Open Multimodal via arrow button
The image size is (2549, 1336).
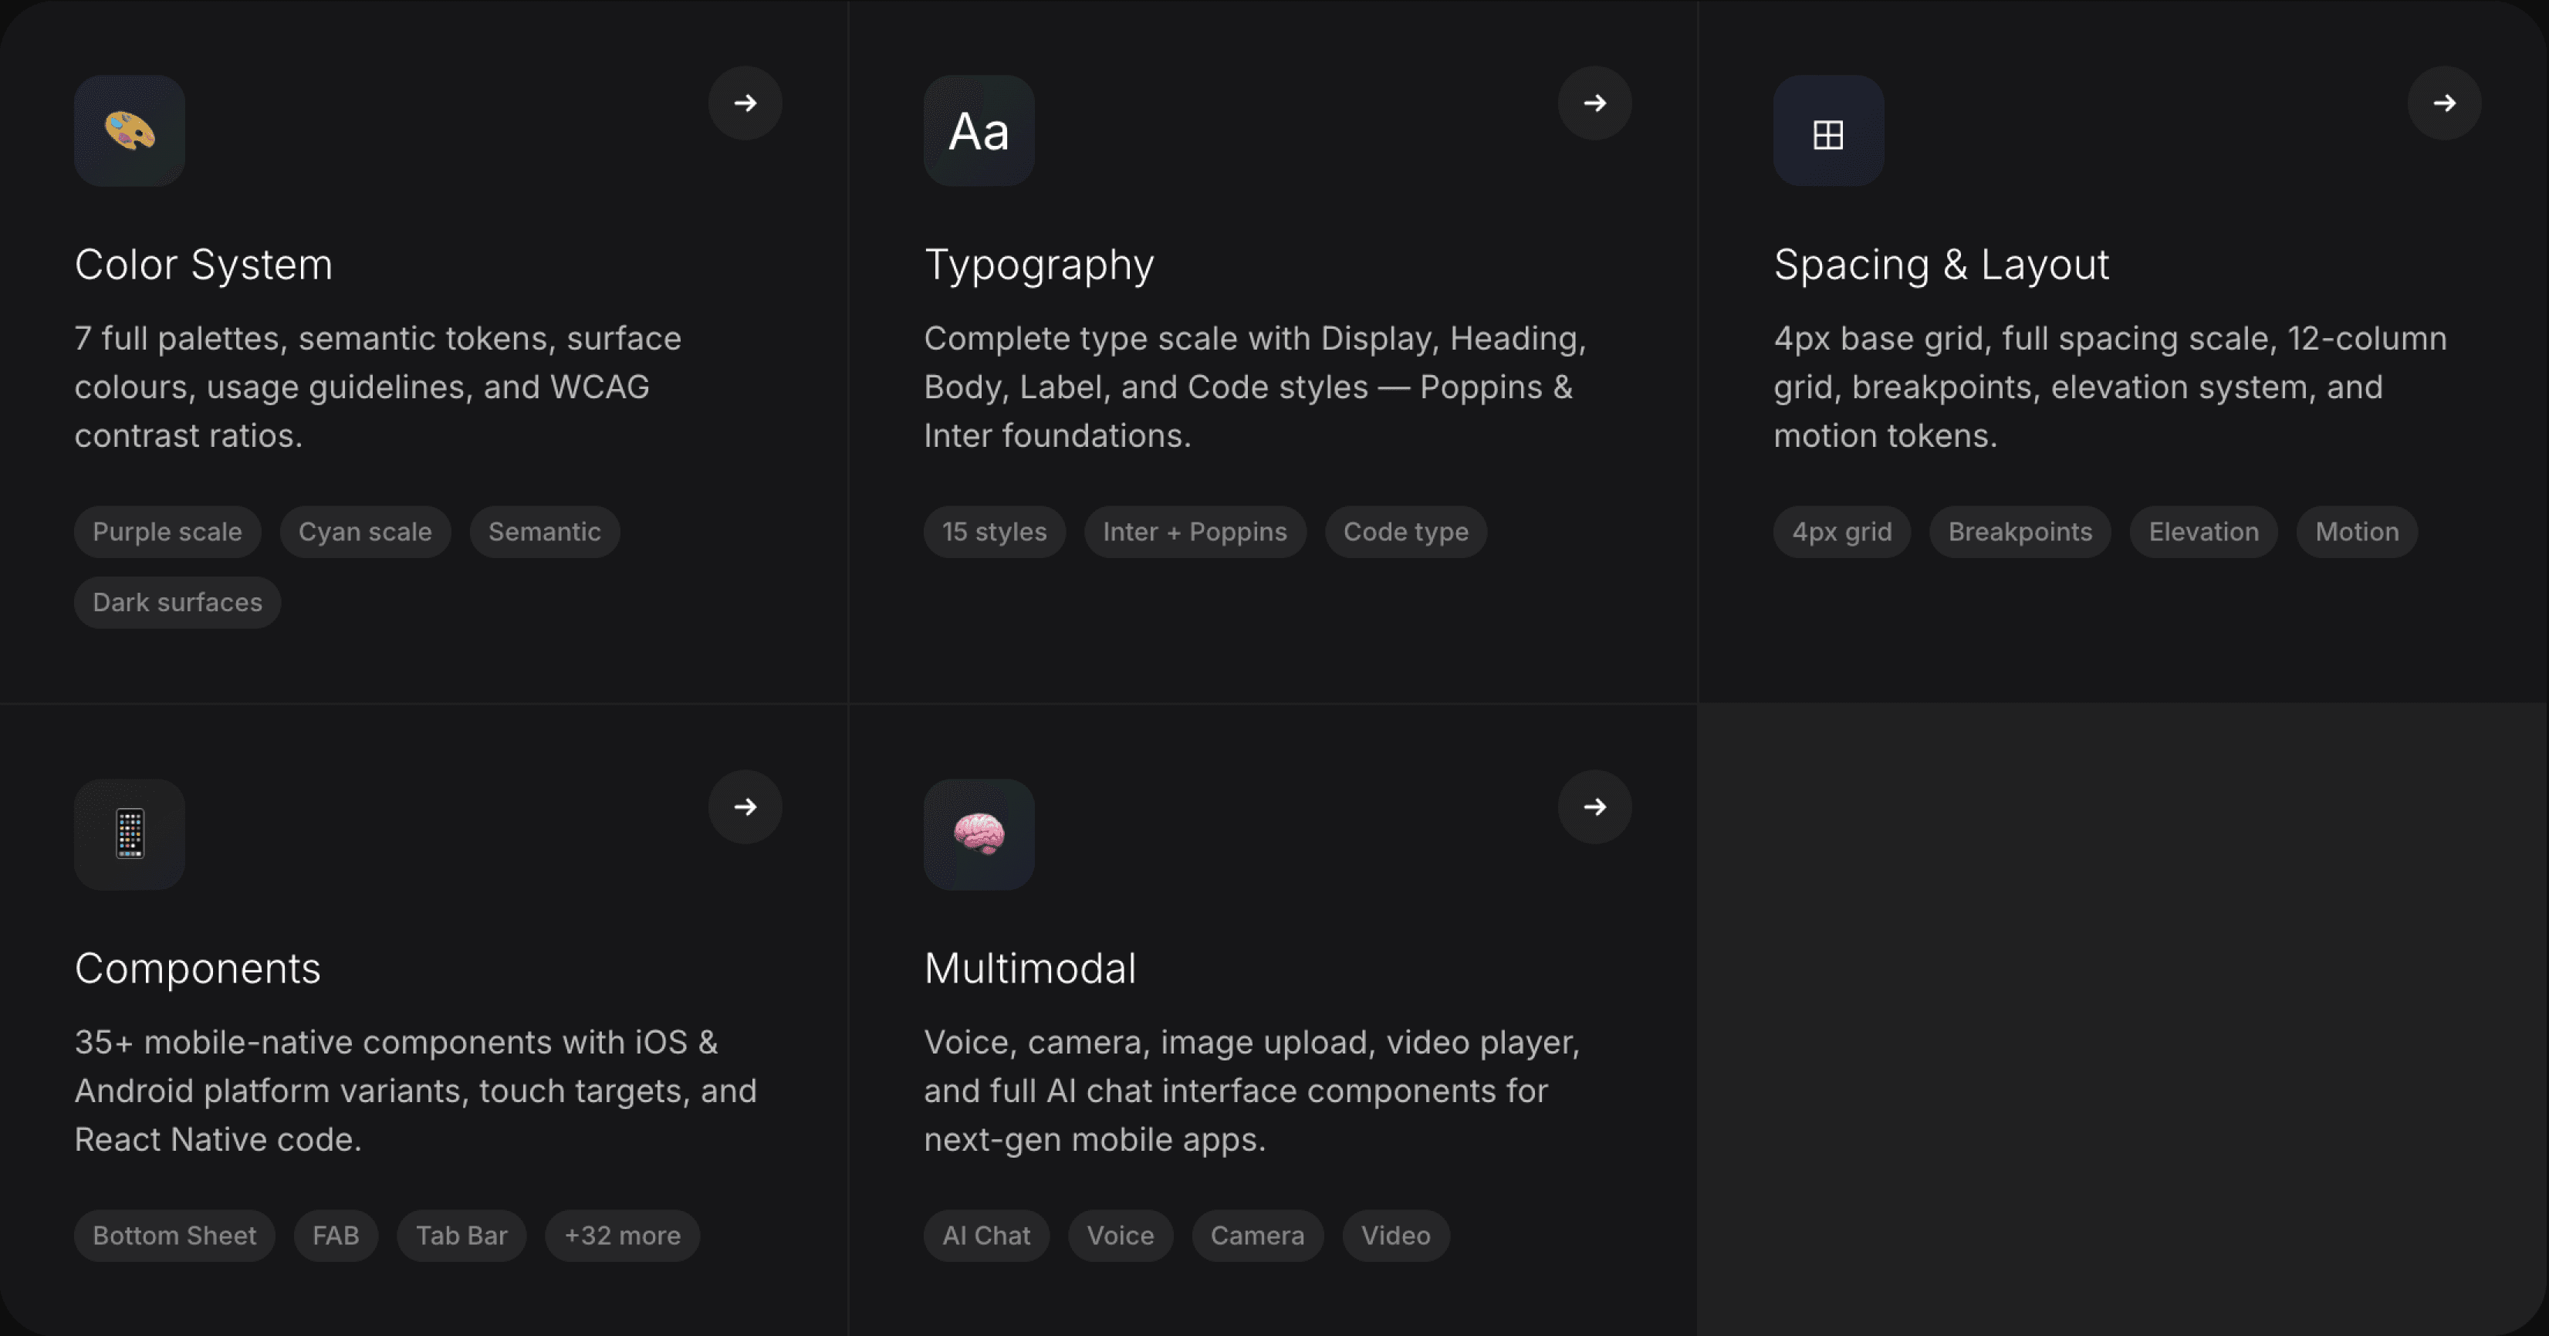(1594, 807)
